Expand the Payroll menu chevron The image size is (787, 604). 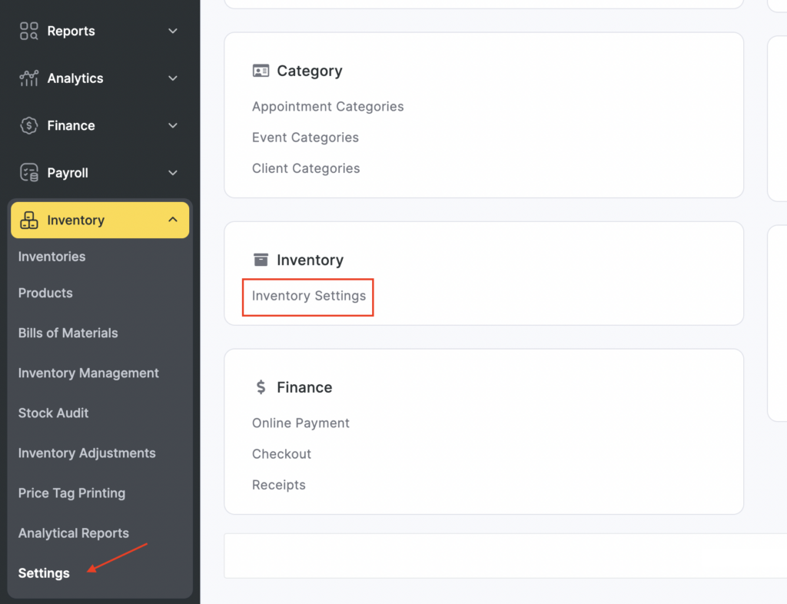coord(173,173)
